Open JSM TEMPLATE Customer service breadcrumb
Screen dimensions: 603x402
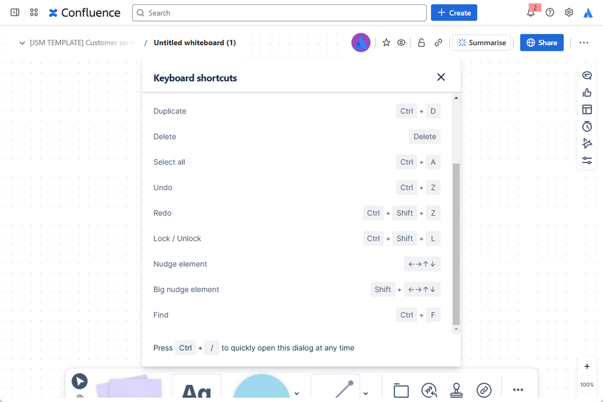[83, 43]
